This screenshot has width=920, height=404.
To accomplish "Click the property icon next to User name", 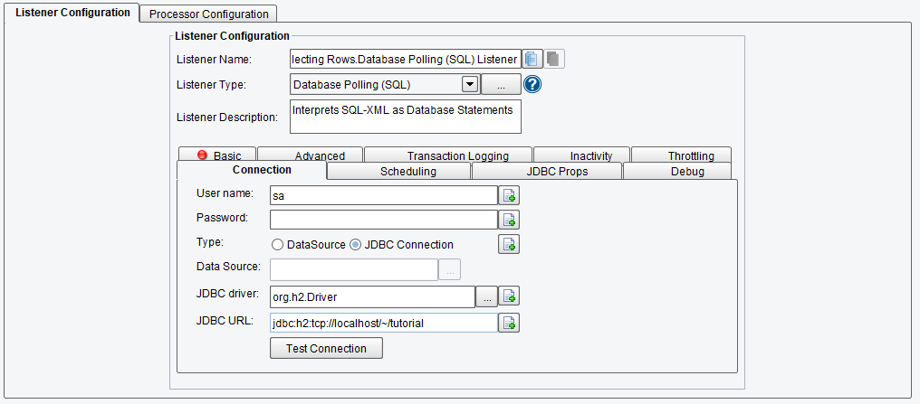I will (x=509, y=195).
